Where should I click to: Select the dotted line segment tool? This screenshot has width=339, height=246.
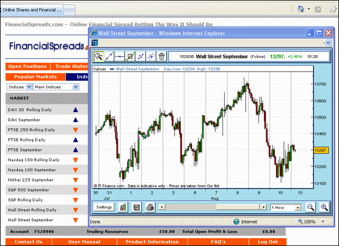(x=141, y=57)
